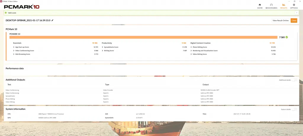This screenshot has height=136, width=303.
Task: Click the Video Conferencing value 8 066
Action: click(96, 51)
